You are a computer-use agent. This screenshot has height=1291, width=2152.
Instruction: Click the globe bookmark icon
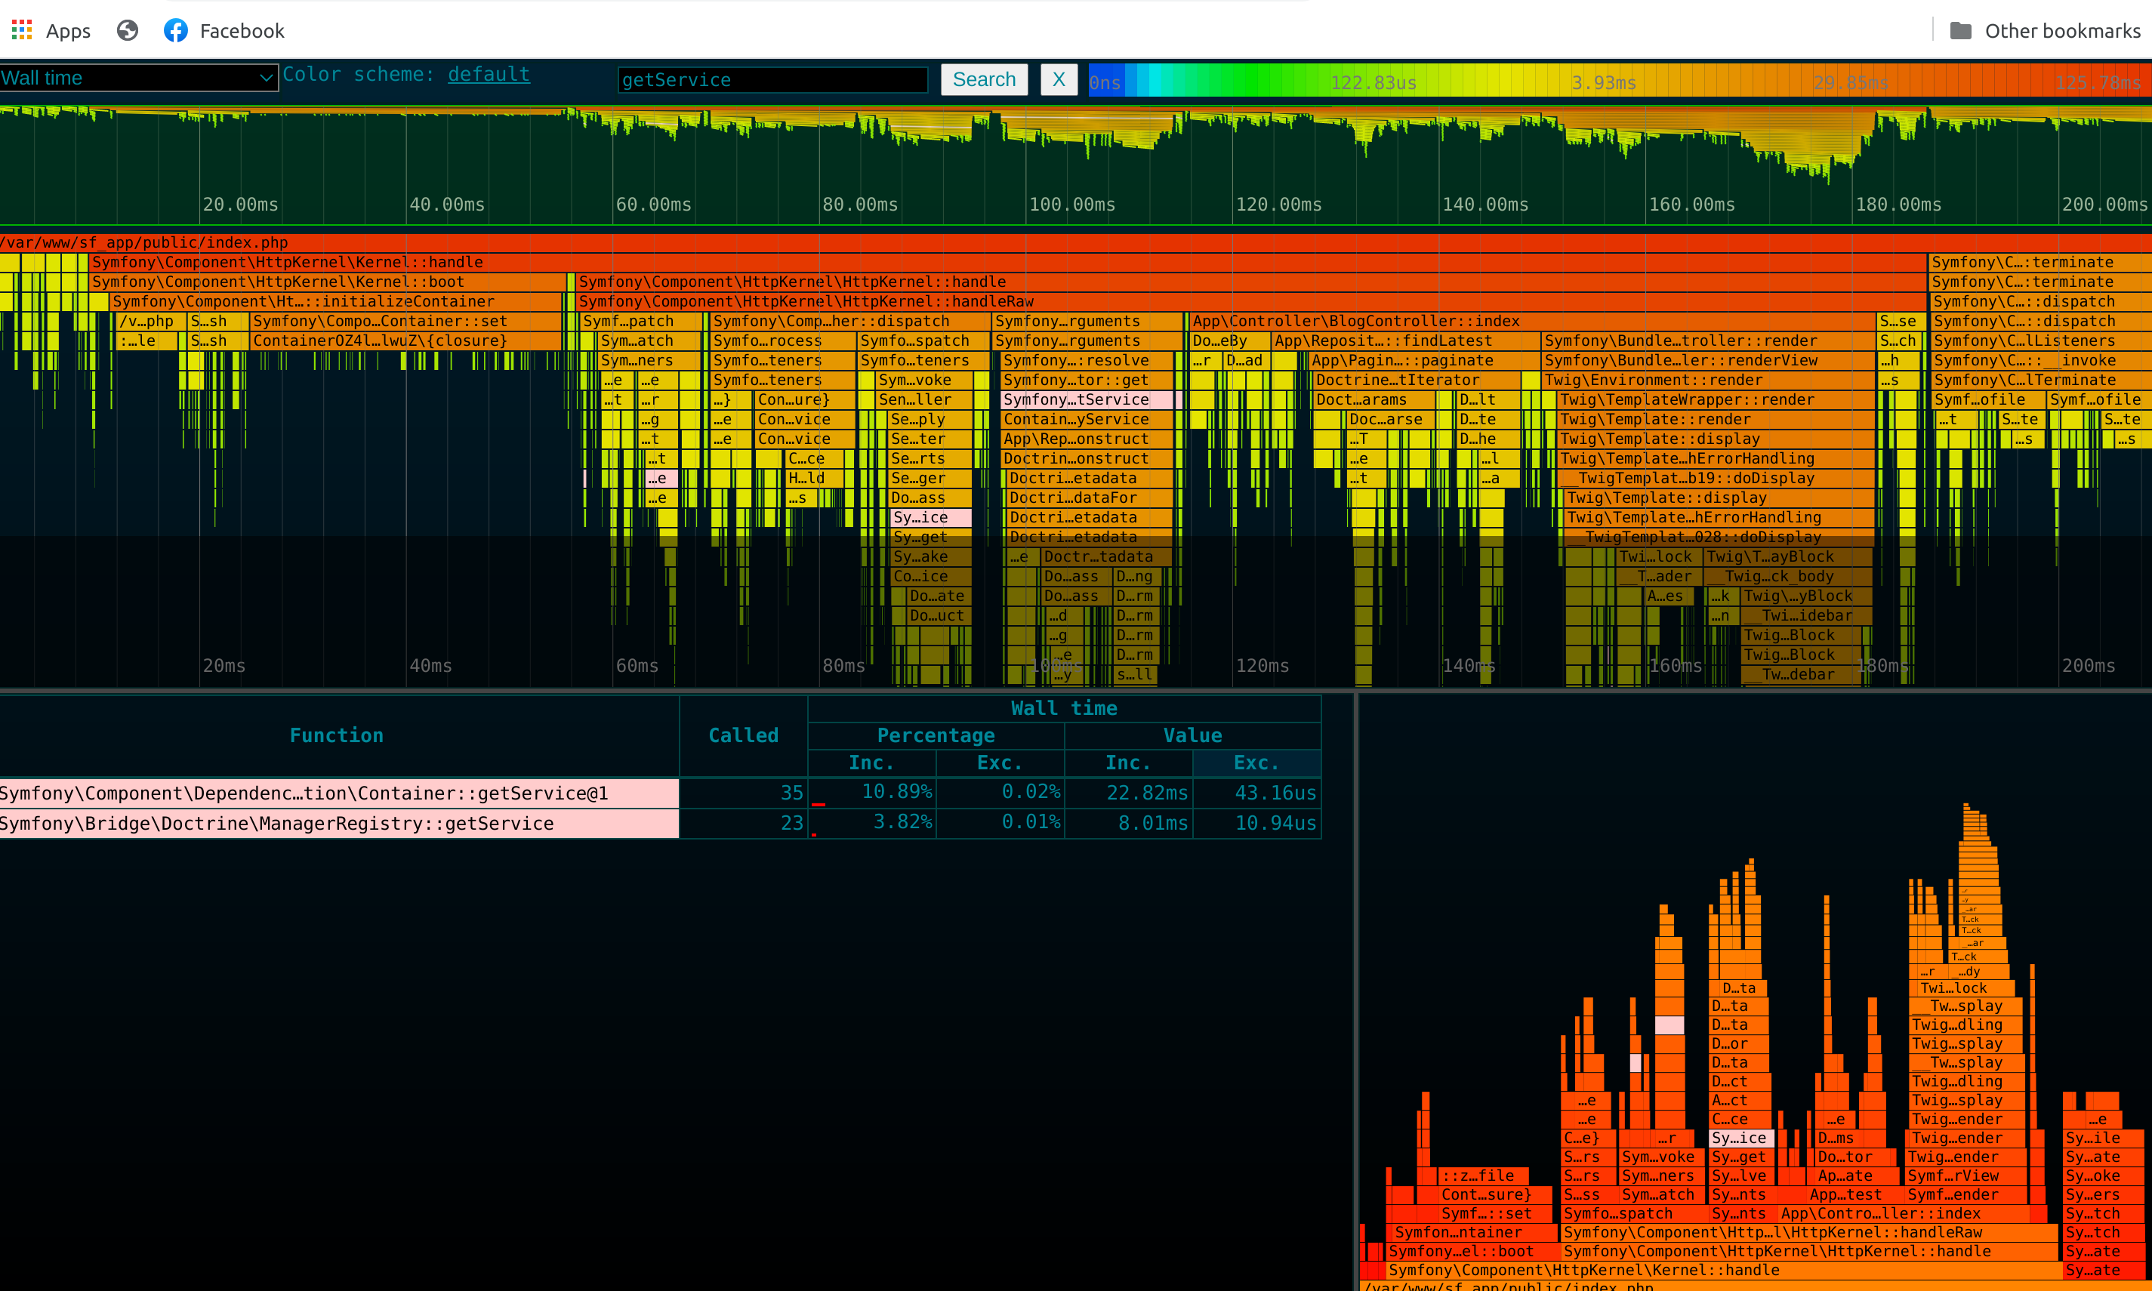128,30
